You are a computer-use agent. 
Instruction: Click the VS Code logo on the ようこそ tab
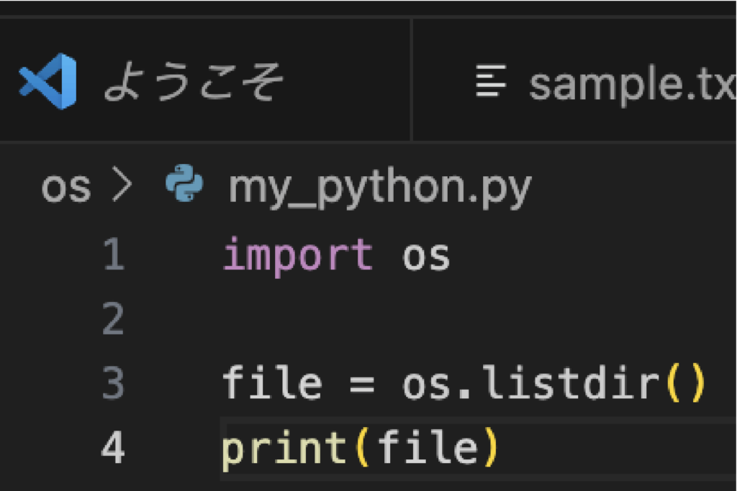pos(48,81)
